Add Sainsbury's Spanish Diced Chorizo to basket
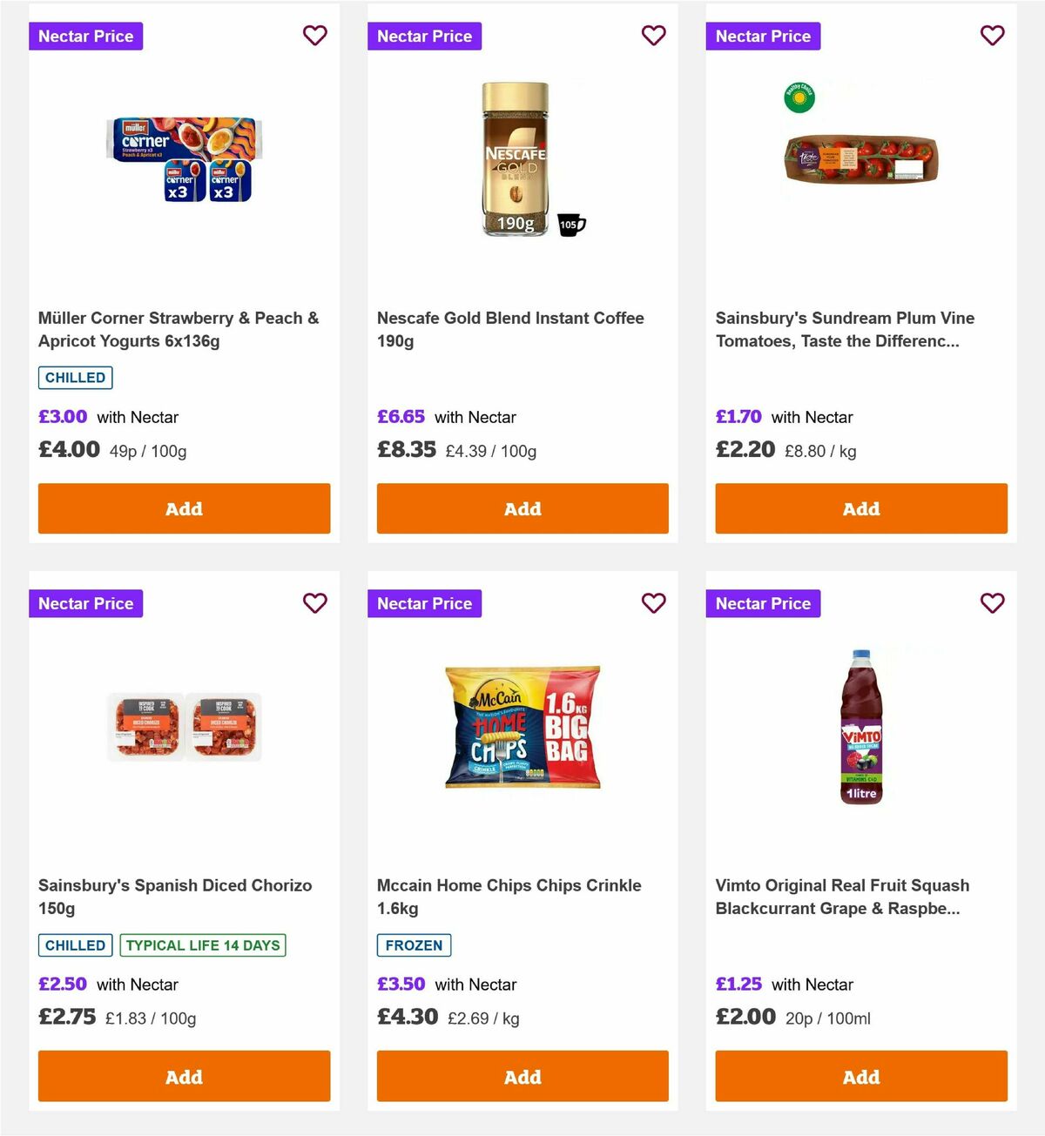The width and height of the screenshot is (1045, 1136). (184, 1076)
